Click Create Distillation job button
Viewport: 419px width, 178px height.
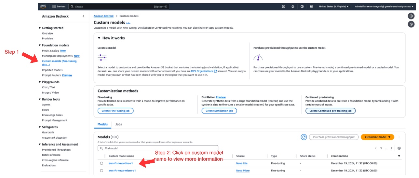click(219, 111)
